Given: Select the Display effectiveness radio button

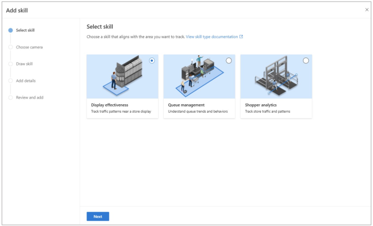Looking at the screenshot, I should tap(152, 60).
